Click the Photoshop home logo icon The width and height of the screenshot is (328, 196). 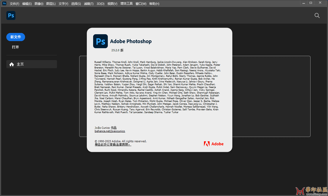pos(11,15)
